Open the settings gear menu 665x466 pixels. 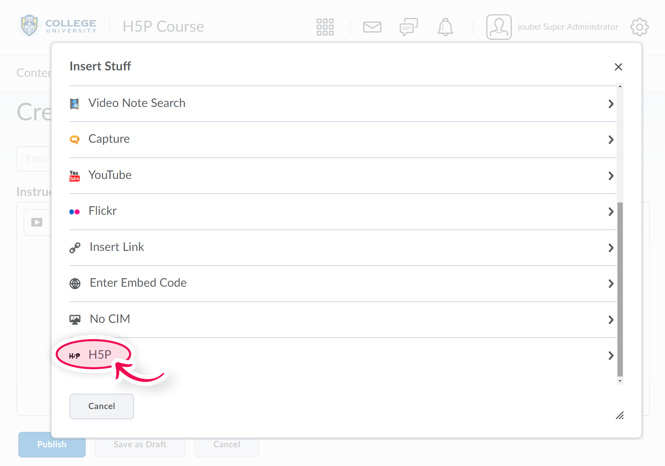click(639, 27)
